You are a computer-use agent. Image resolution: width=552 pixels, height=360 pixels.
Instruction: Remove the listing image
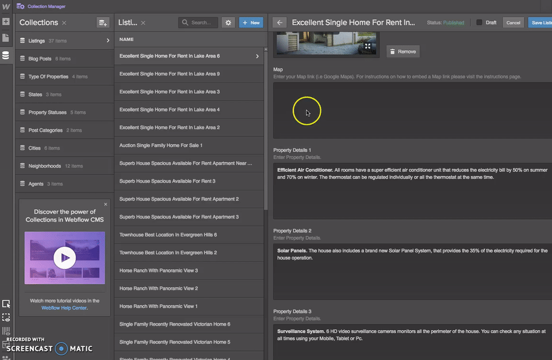point(402,52)
